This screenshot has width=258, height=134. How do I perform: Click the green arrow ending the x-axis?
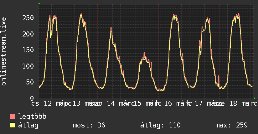[255, 98]
